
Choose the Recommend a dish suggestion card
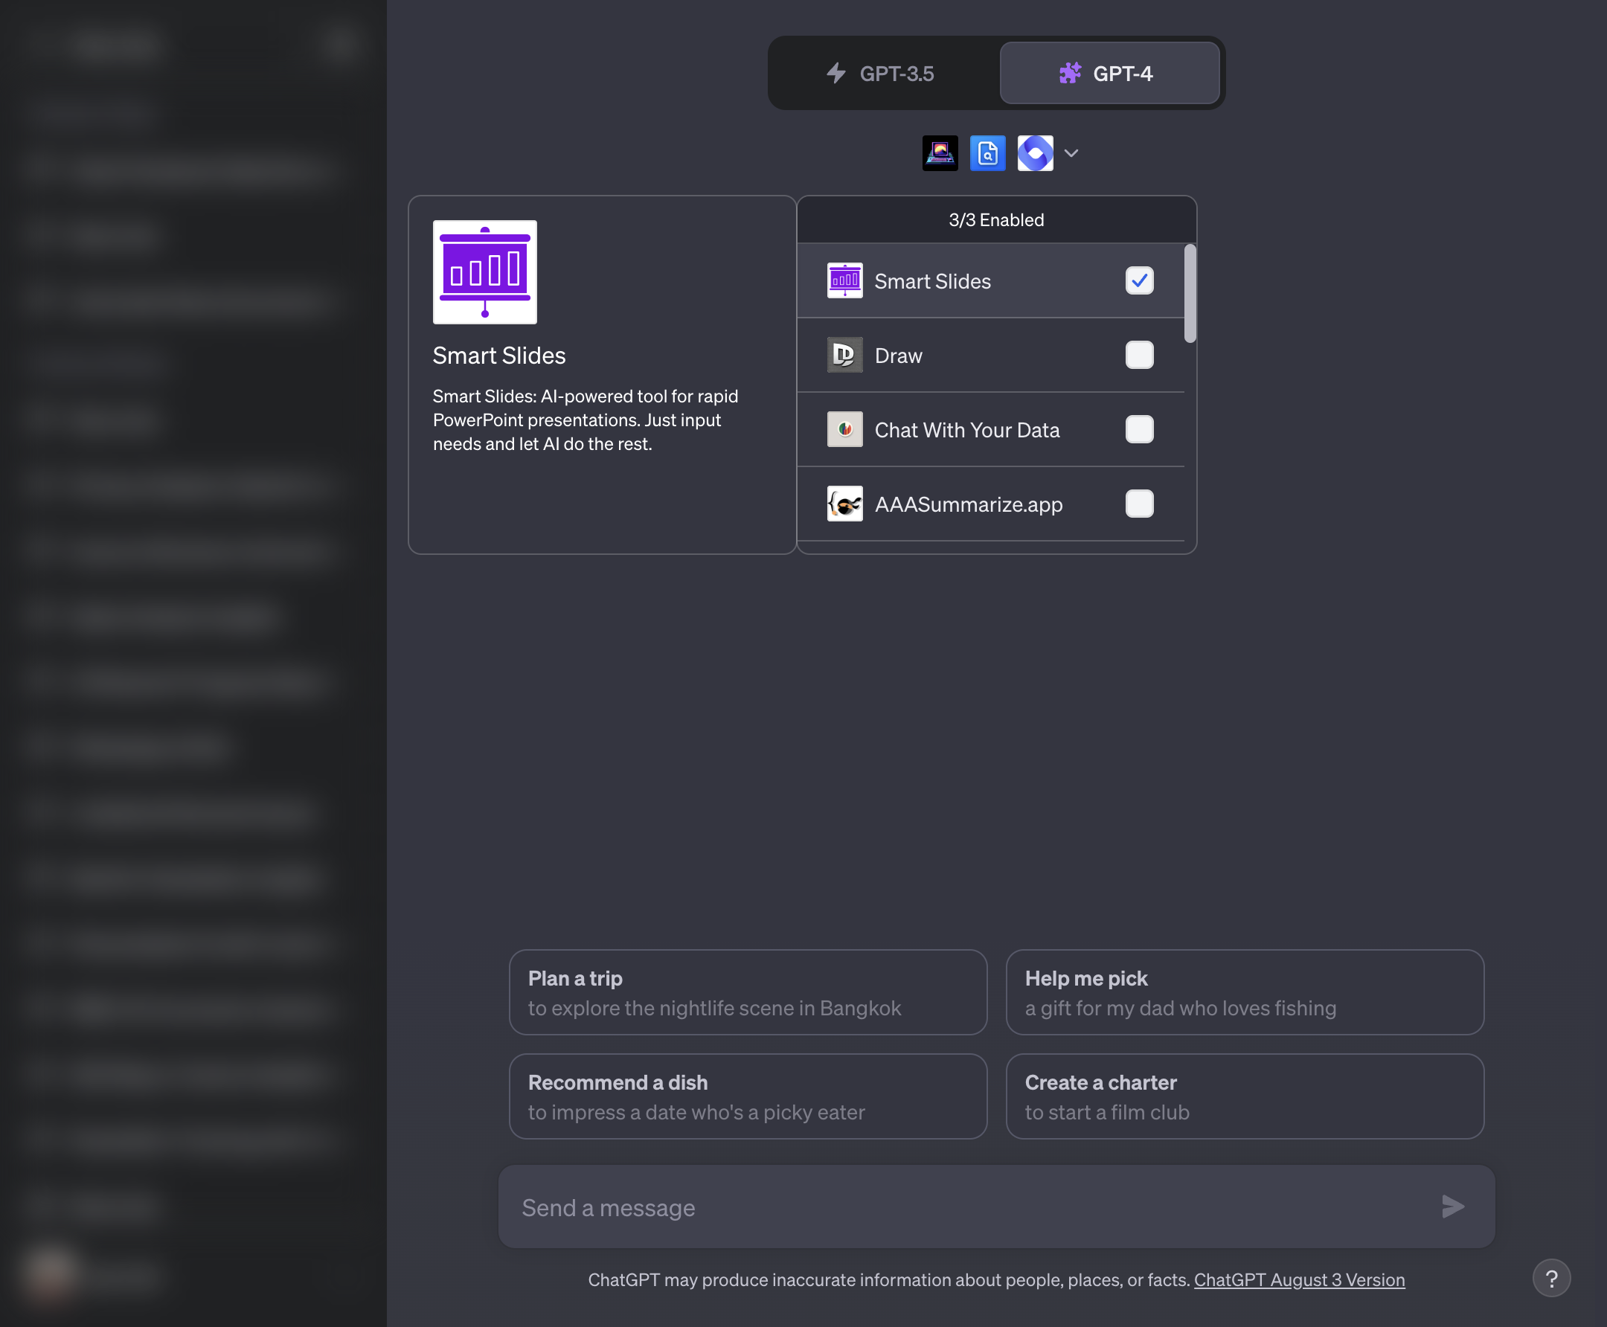(x=748, y=1096)
